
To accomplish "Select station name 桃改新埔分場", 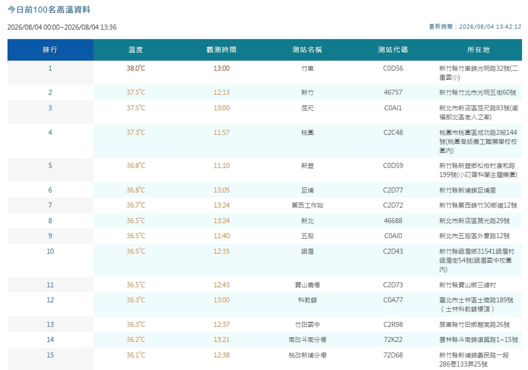I will pyautogui.click(x=307, y=355).
